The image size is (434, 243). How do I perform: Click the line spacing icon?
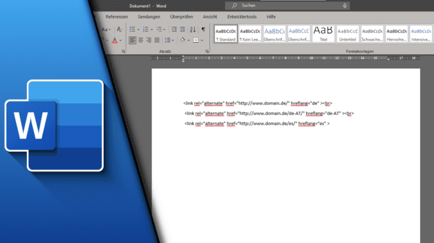168,40
